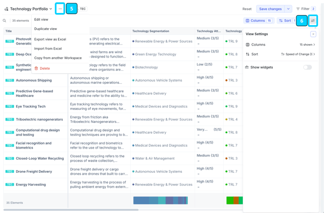Click the Columns 15 toolbar button

(x=259, y=20)
